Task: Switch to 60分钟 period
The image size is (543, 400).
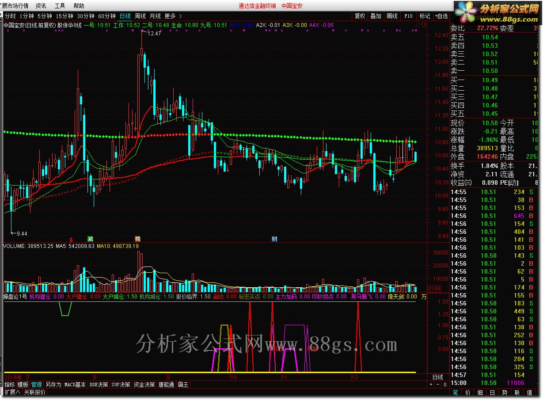Action: (x=106, y=16)
